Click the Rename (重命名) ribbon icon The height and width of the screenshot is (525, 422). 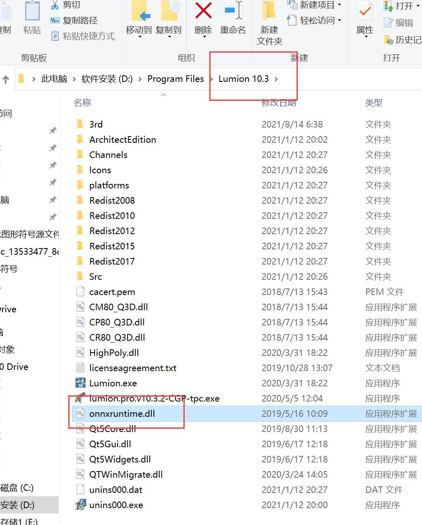click(x=233, y=12)
